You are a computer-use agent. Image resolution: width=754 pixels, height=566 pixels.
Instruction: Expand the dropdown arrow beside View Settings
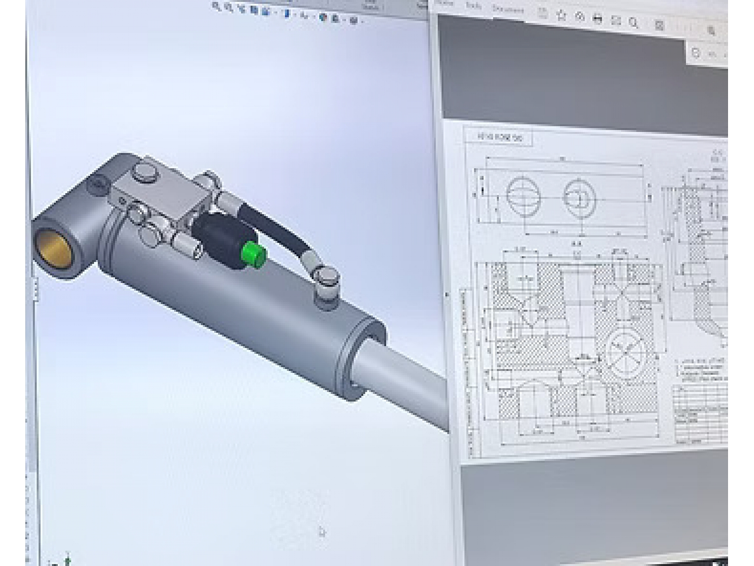click(x=363, y=22)
